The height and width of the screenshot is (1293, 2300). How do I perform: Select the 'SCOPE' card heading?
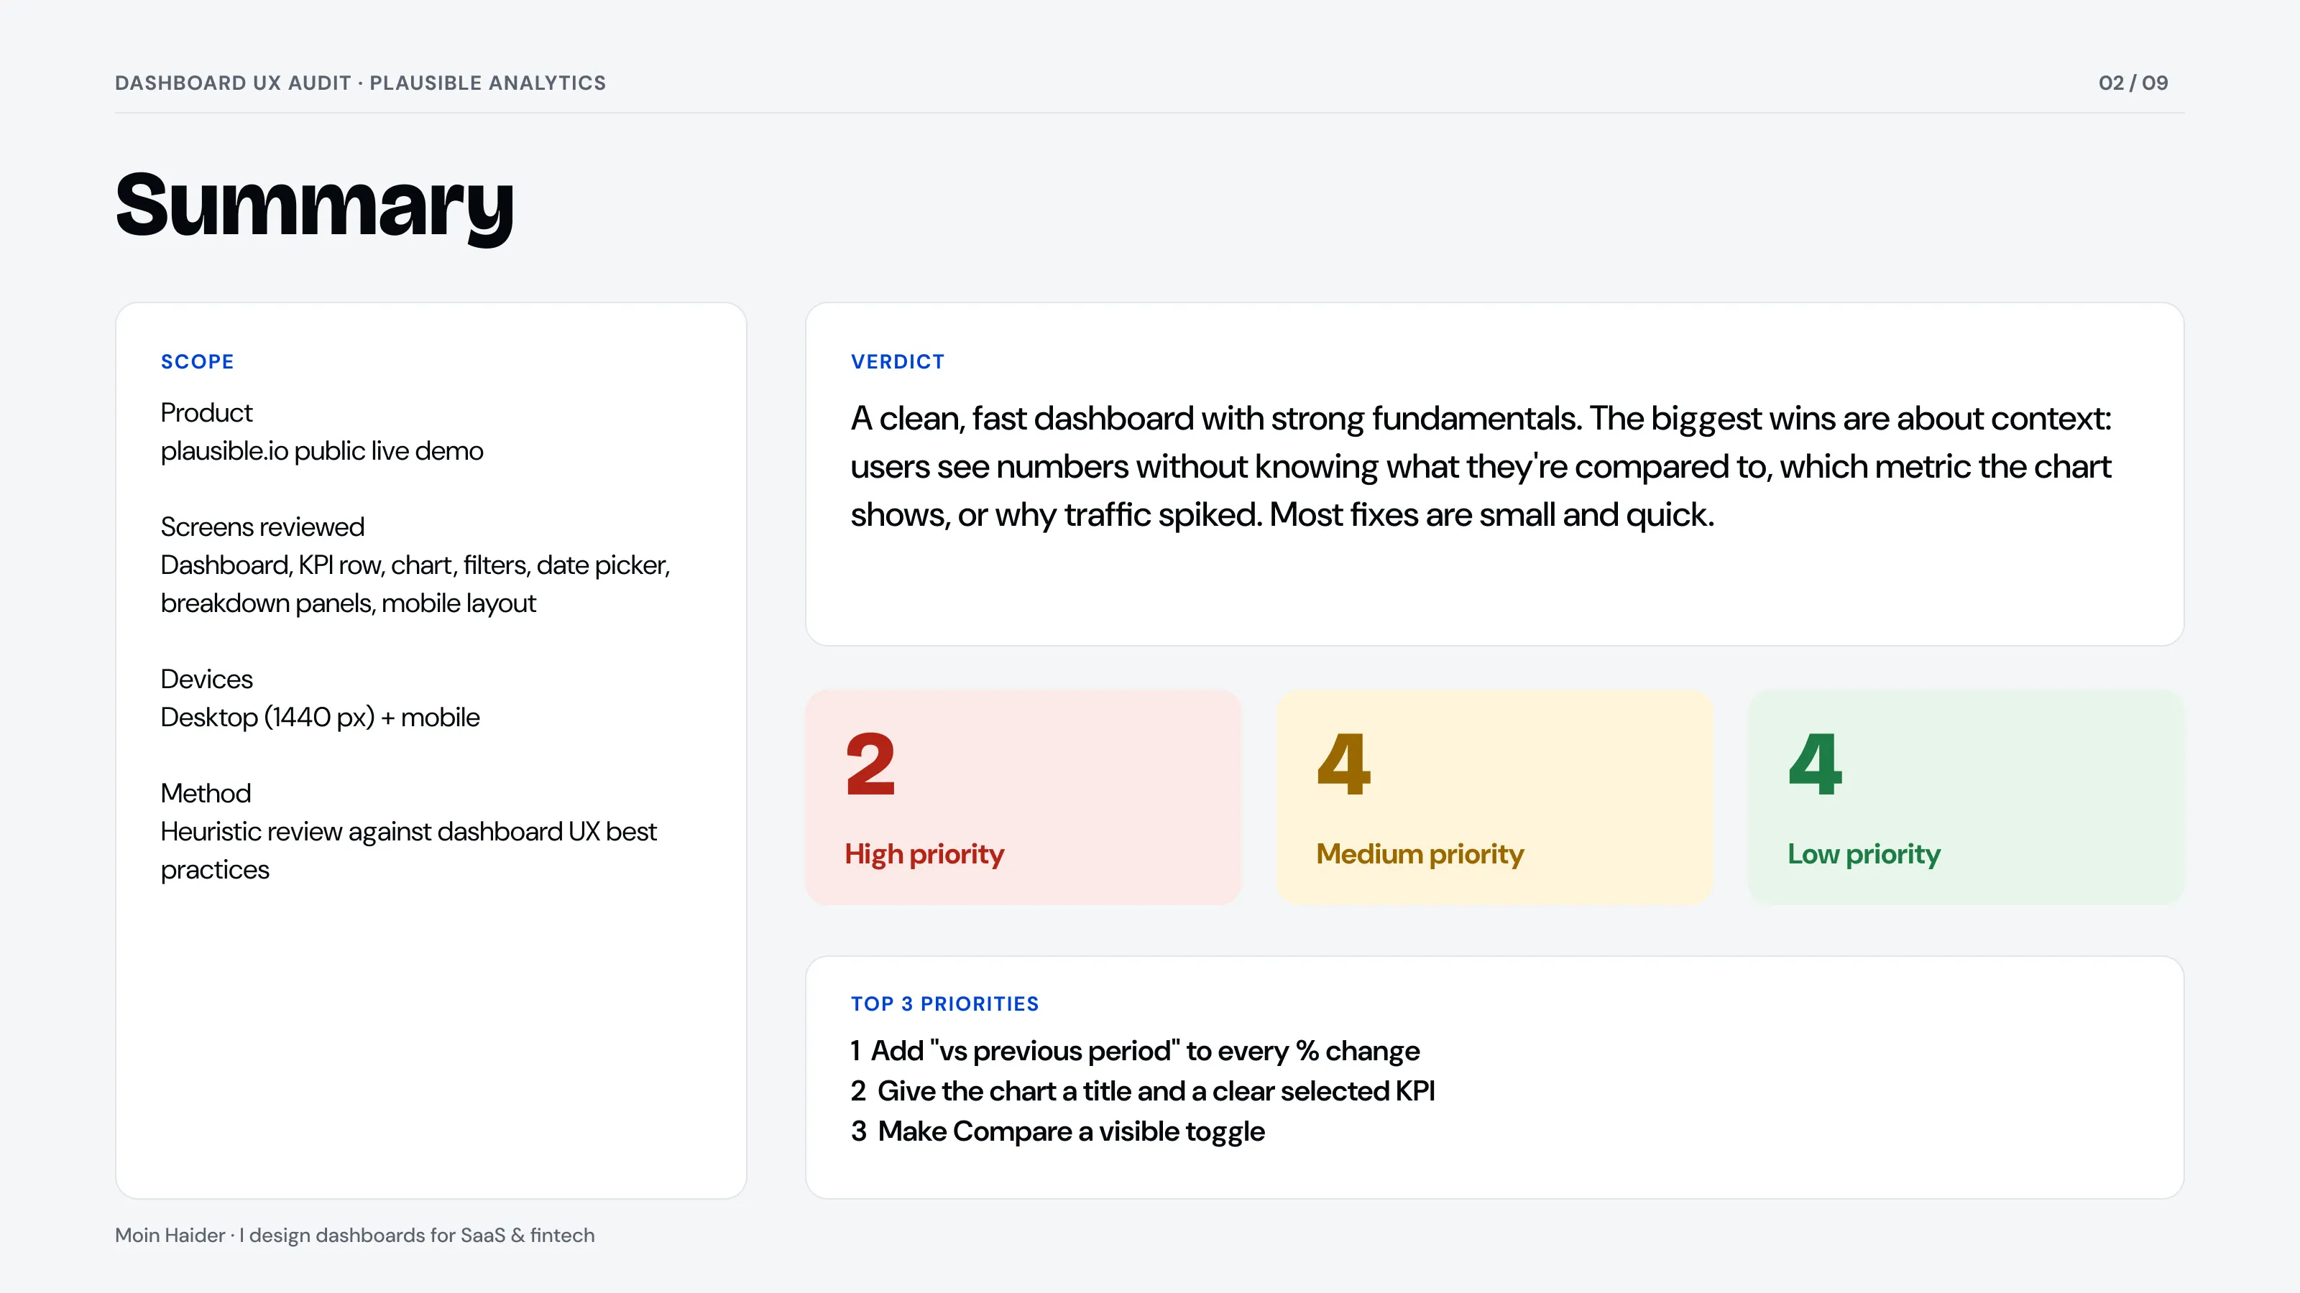pyautogui.click(x=198, y=361)
